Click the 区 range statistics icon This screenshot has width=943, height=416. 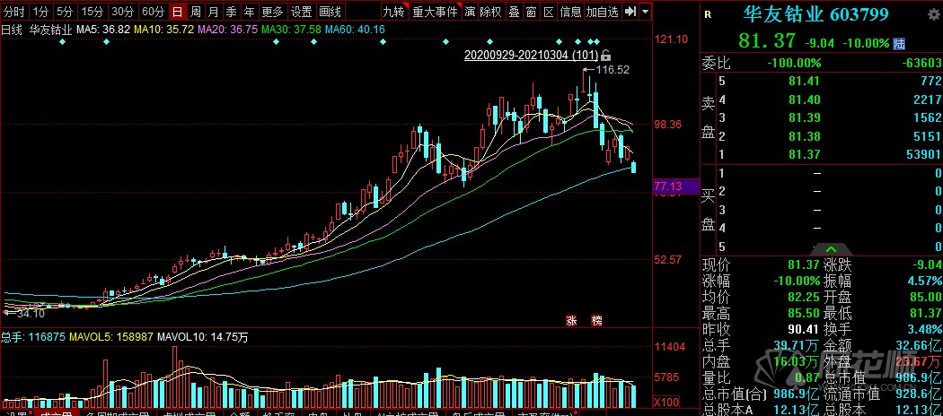click(x=549, y=12)
